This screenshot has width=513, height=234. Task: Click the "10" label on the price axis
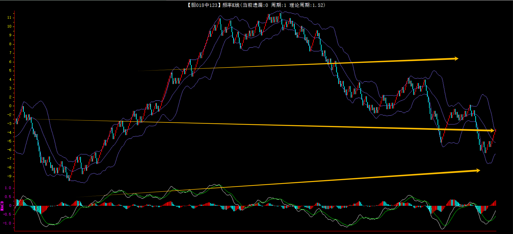9,26
